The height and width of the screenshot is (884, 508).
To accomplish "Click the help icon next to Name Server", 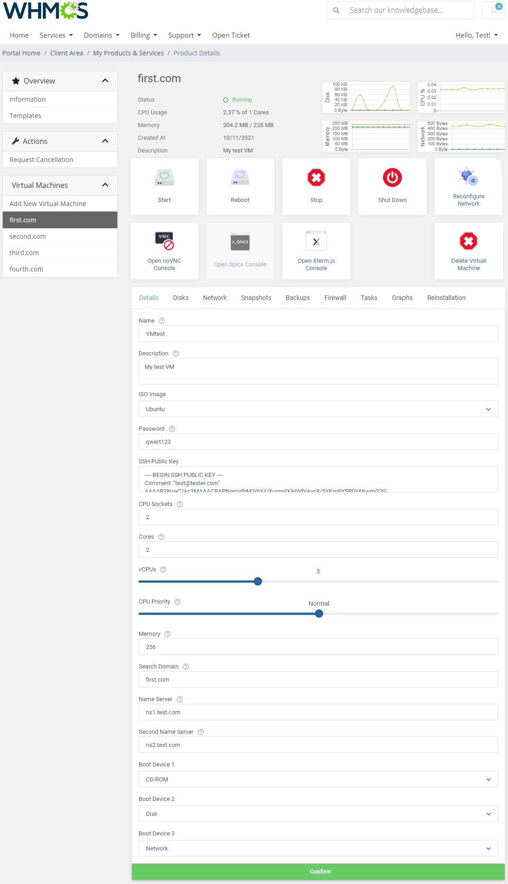I will point(180,699).
